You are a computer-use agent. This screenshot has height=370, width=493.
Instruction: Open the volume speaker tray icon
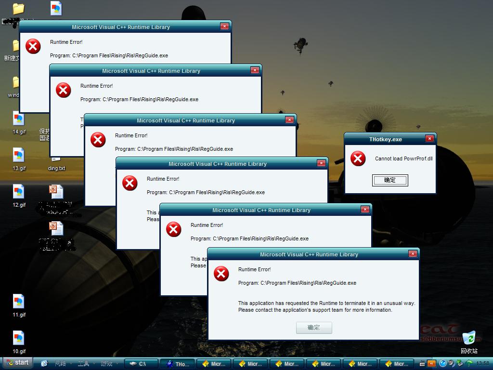pos(451,363)
